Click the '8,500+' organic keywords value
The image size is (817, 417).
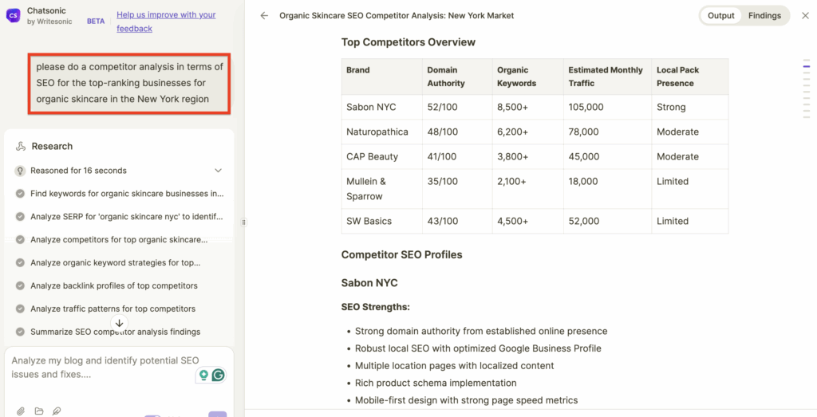[513, 108]
